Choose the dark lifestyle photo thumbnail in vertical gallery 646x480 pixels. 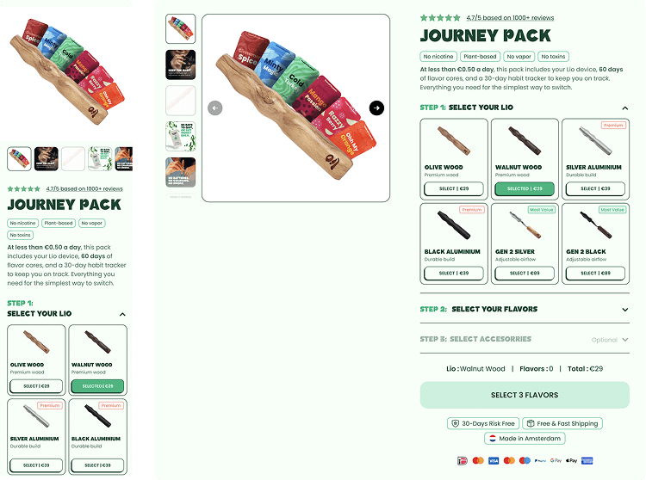point(181,65)
